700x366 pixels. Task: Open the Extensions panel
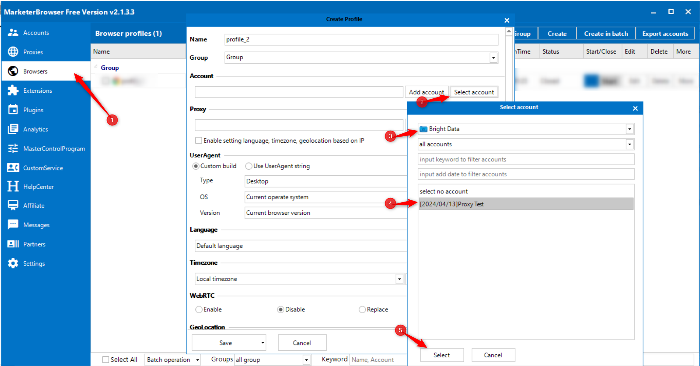(x=38, y=90)
